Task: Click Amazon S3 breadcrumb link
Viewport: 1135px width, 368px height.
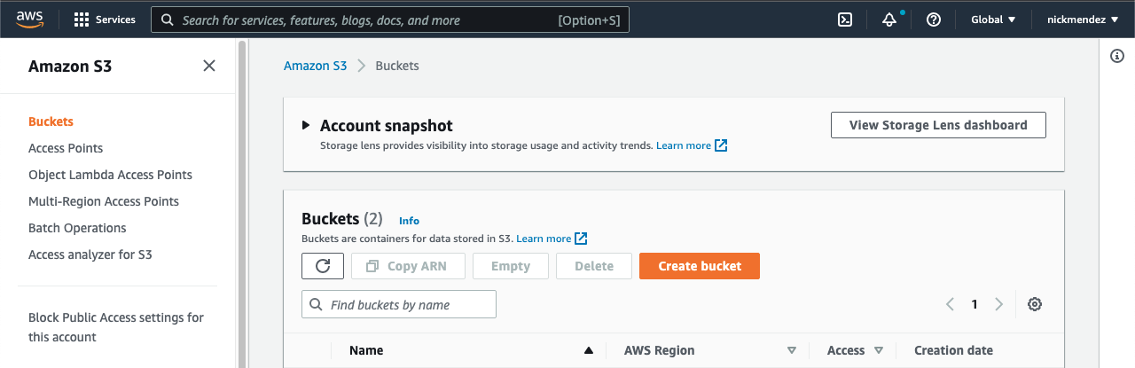Action: tap(315, 66)
